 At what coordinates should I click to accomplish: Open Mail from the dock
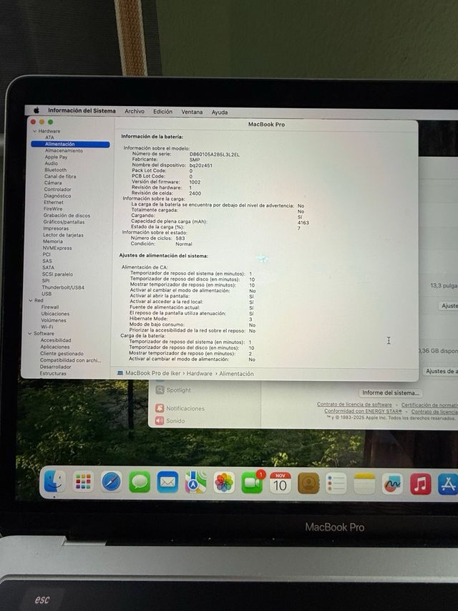pyautogui.click(x=167, y=482)
